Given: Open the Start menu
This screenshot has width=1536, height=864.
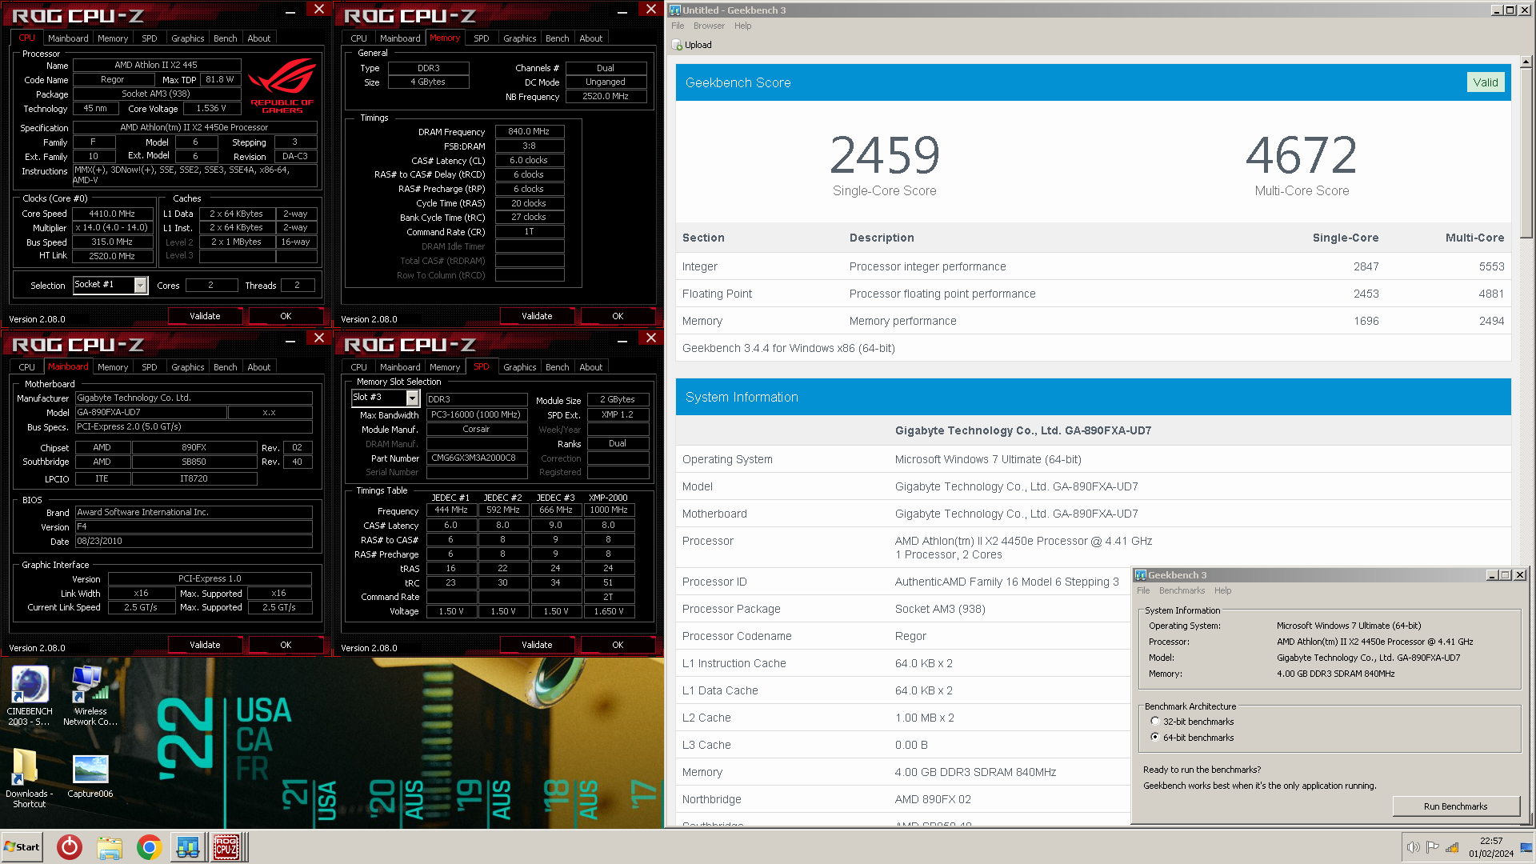Looking at the screenshot, I should pos(22,847).
